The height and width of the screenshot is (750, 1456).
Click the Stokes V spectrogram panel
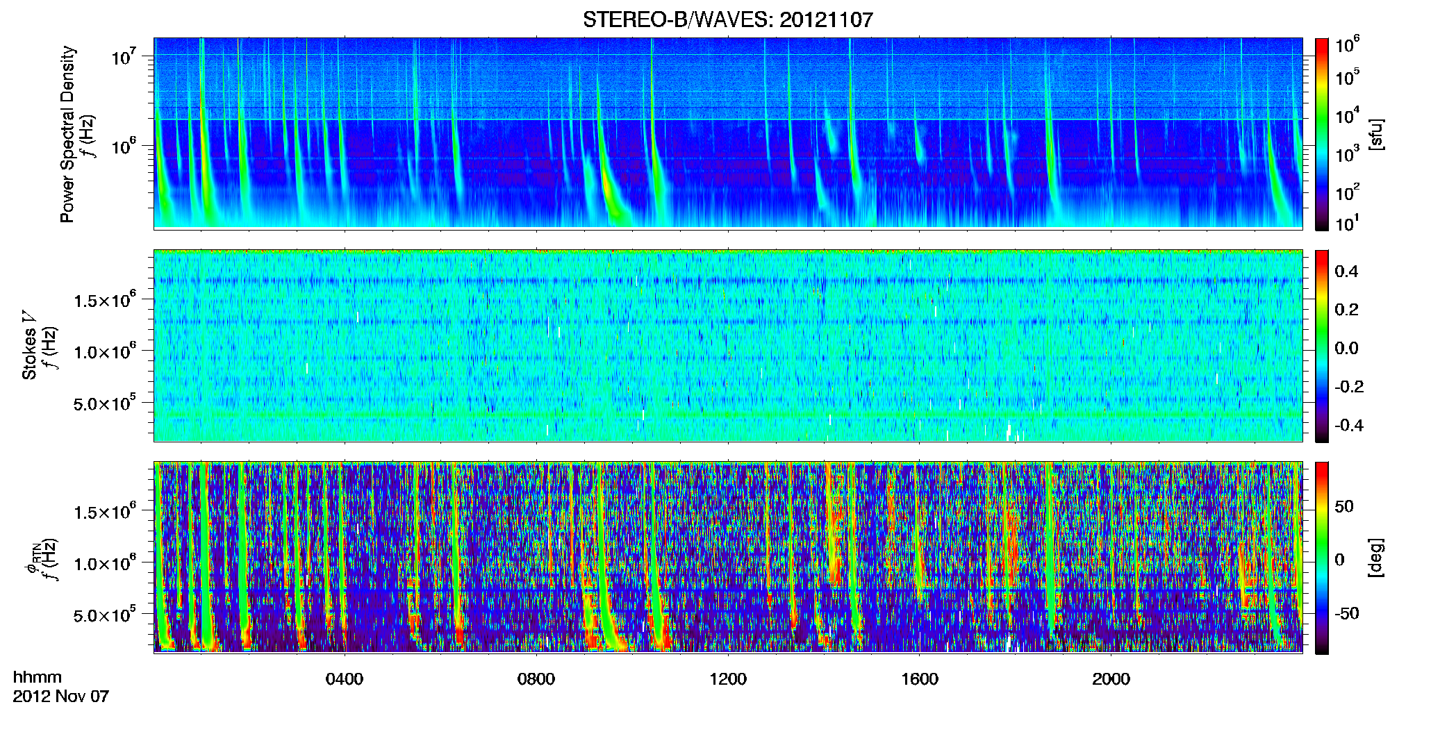[x=728, y=346]
